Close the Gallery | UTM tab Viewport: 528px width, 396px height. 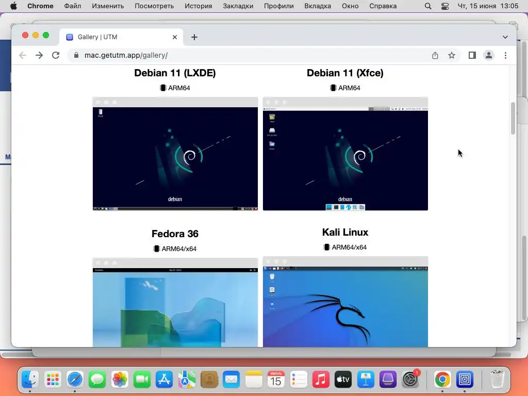[x=175, y=37]
